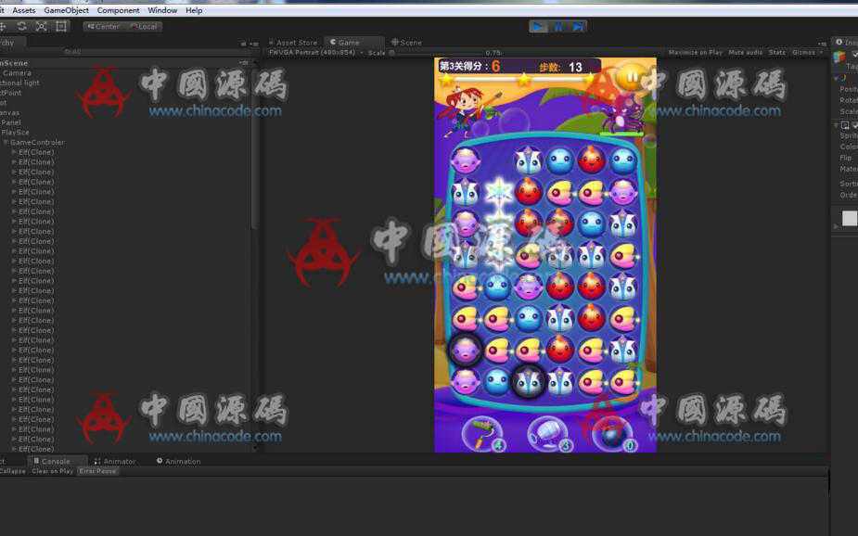This screenshot has width=858, height=536.
Task: Toggle Maximize on Play
Action: [x=695, y=53]
